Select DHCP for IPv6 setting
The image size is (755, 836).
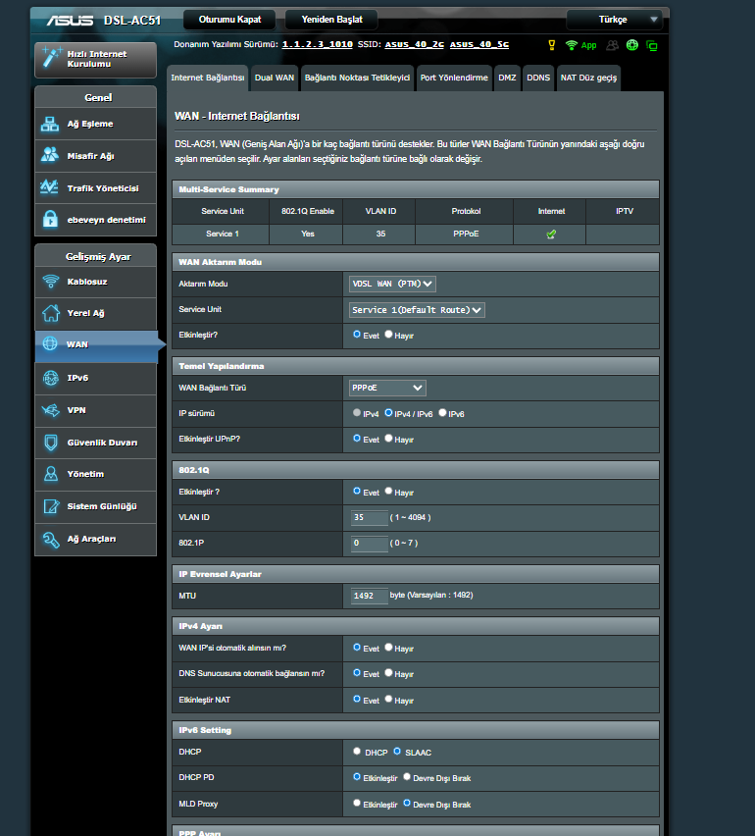(x=357, y=752)
